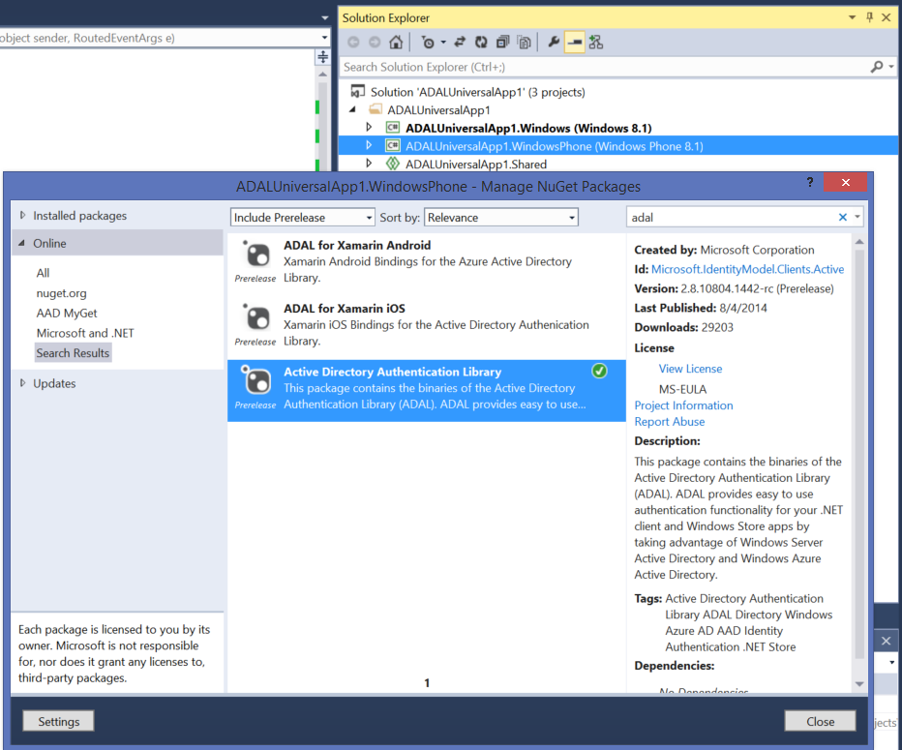Viewport: 902px width, 750px height.
Task: Expand the Installed packages section
Action: point(22,215)
